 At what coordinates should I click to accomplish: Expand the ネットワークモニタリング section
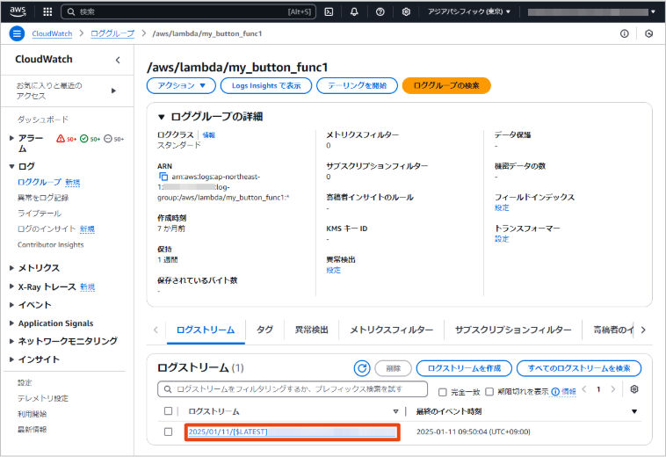11,341
